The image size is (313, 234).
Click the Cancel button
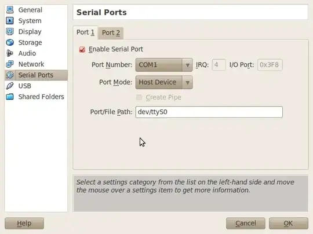(246, 223)
